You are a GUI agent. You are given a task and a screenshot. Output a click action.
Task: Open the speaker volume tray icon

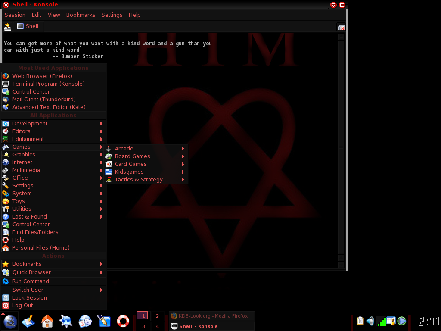pos(371,321)
